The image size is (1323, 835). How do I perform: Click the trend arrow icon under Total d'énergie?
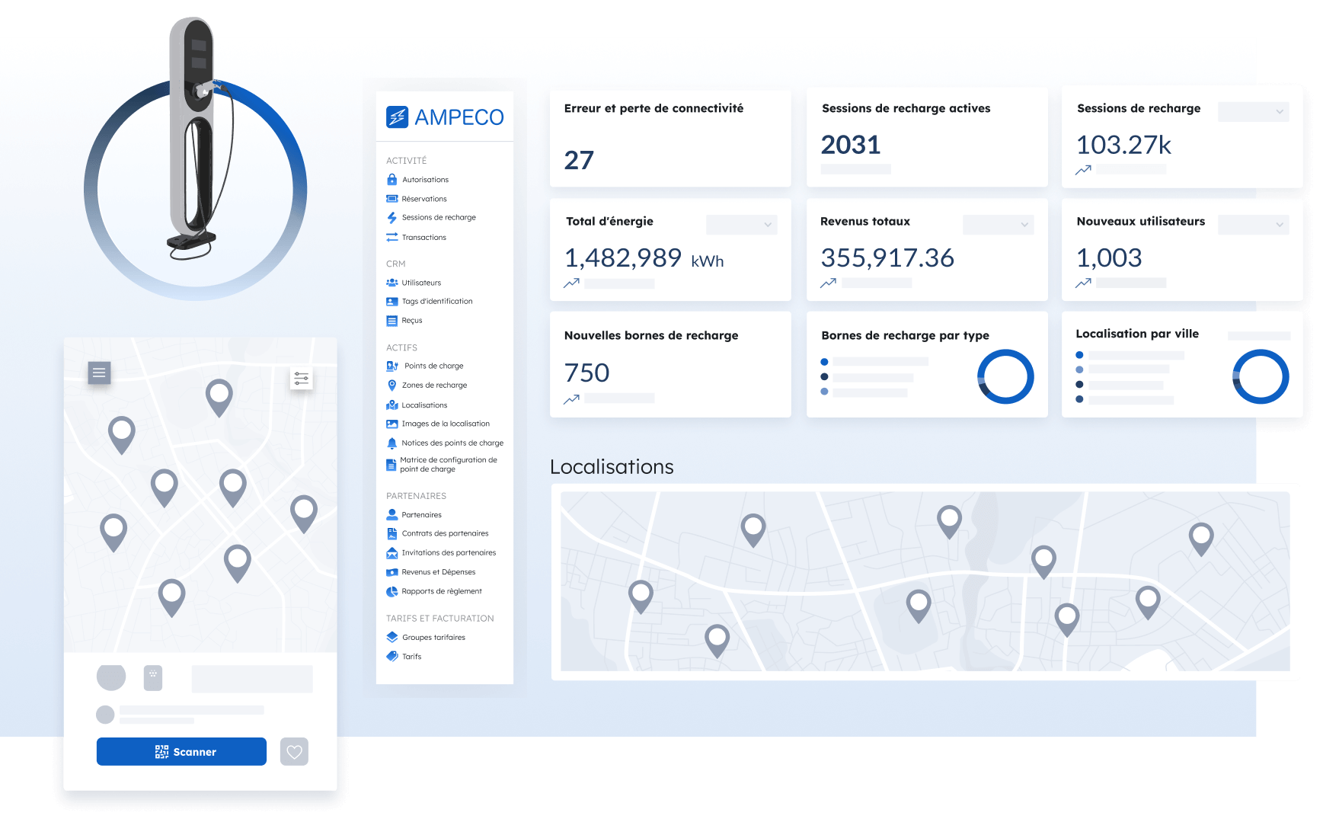coord(571,283)
